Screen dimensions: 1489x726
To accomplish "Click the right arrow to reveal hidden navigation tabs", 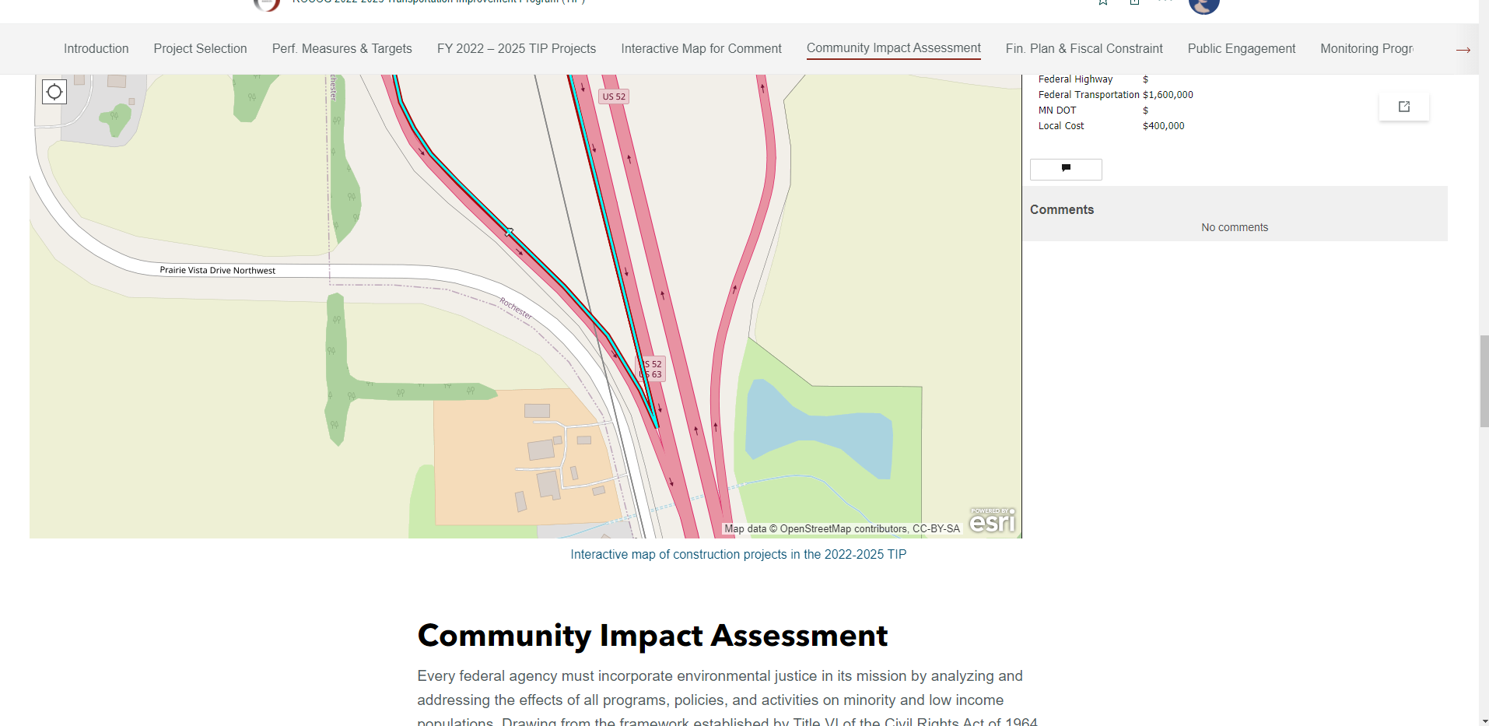I will tap(1462, 49).
